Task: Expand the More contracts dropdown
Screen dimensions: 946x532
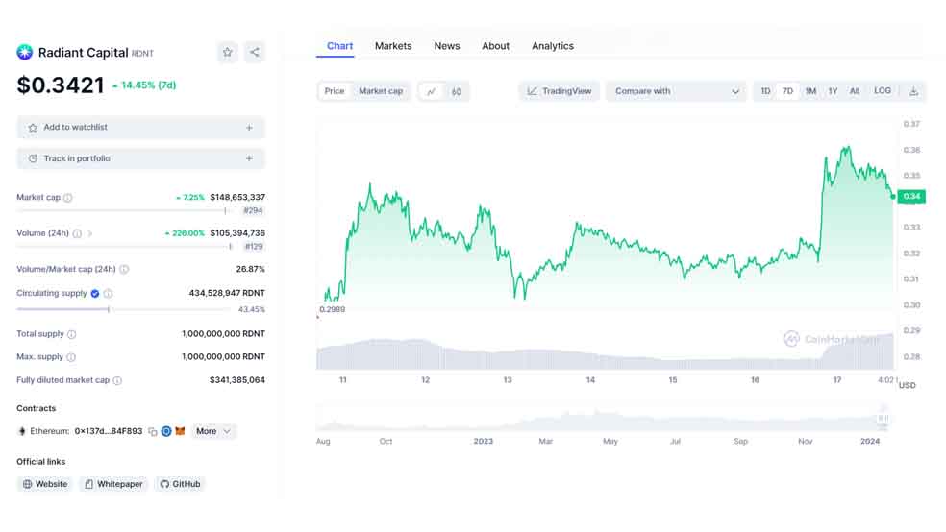Action: pos(213,431)
